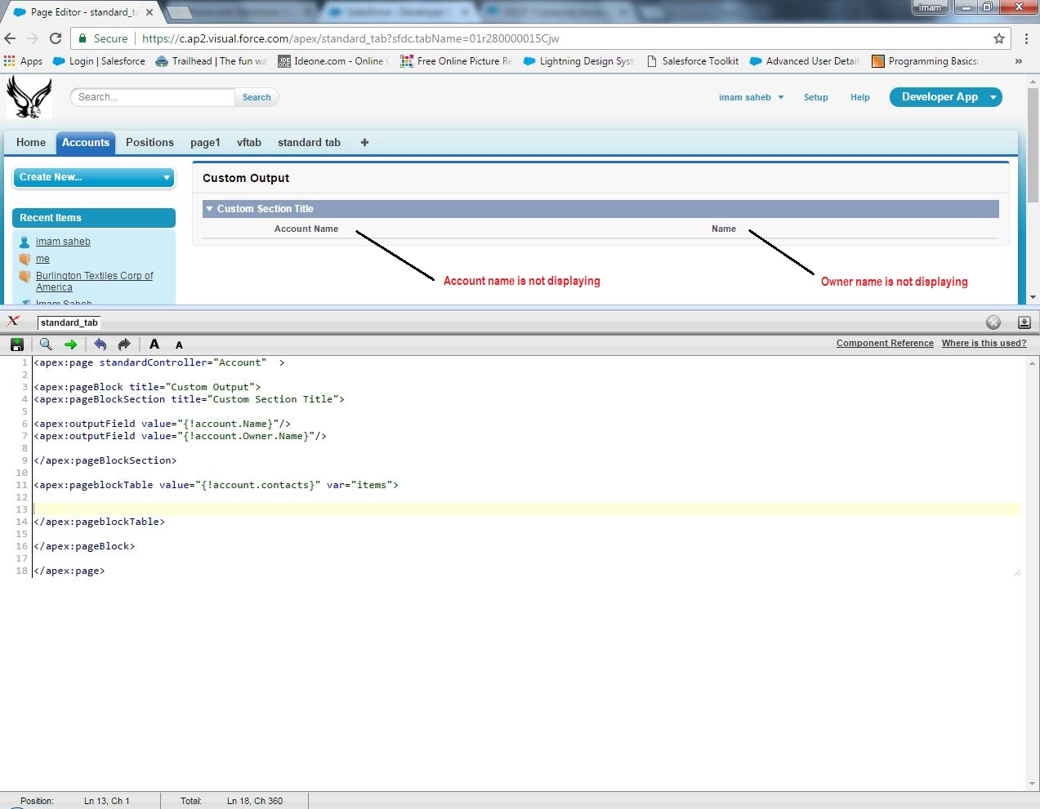Viewport: 1040px width, 809px height.
Task: Minimize the page editor panel with the download-arrow icon
Action: click(x=1024, y=322)
